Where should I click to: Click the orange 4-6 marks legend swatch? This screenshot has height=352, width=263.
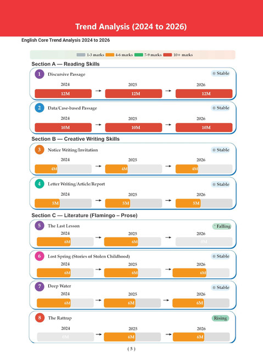coord(110,55)
